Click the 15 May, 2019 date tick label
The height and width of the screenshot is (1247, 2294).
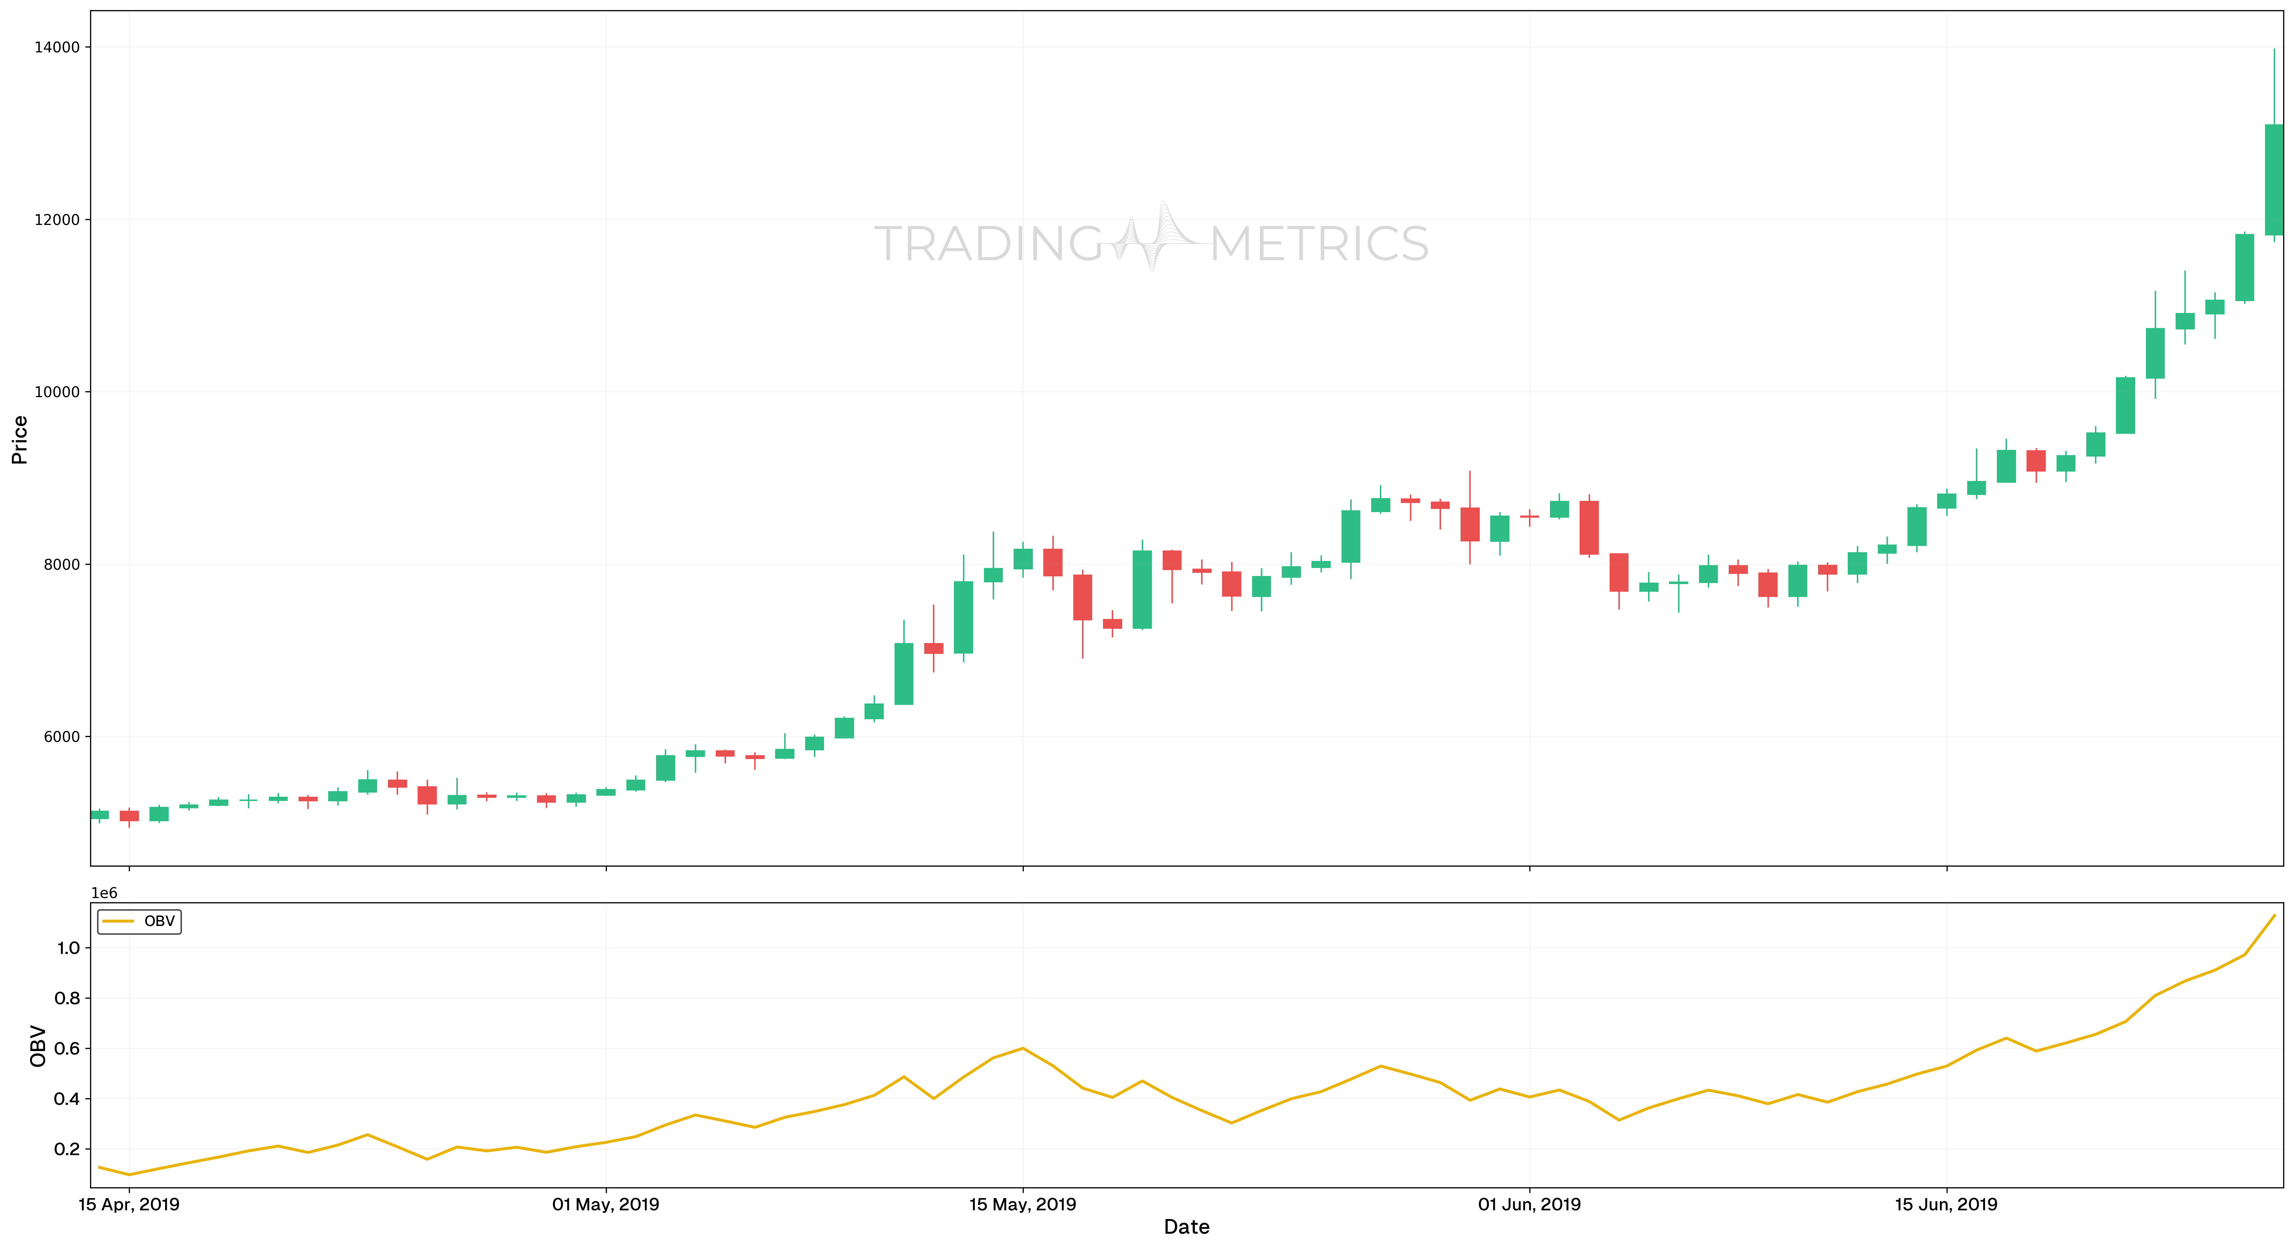pos(1022,1205)
